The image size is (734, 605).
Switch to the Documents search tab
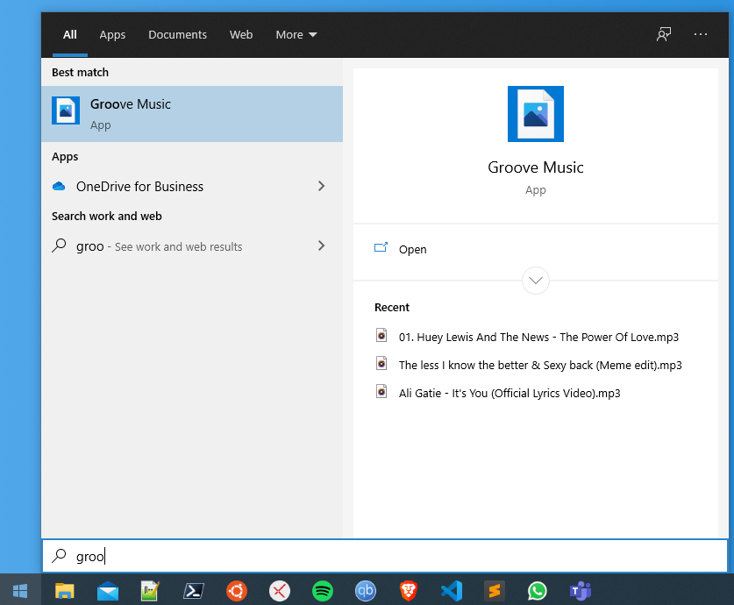tap(177, 35)
